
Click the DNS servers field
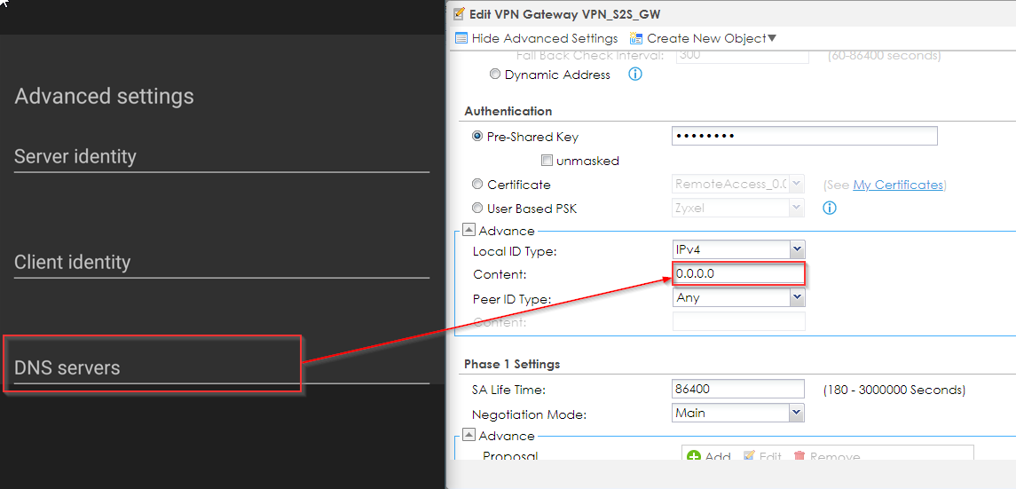click(153, 367)
